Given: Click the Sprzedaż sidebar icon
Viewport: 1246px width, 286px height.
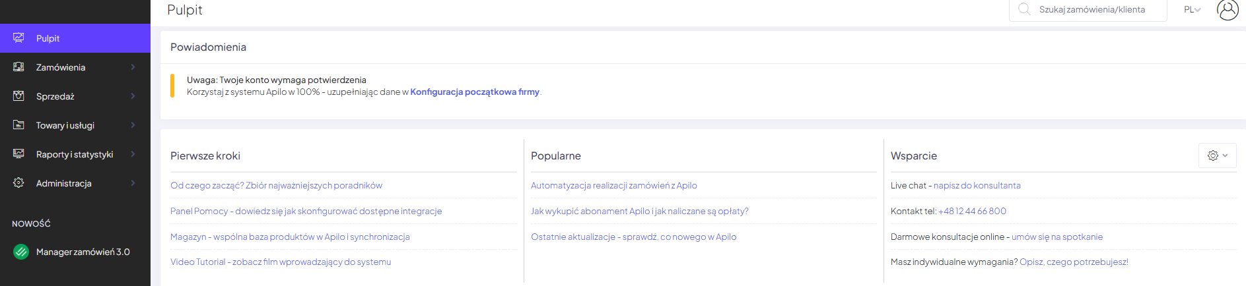Looking at the screenshot, I should pos(18,96).
